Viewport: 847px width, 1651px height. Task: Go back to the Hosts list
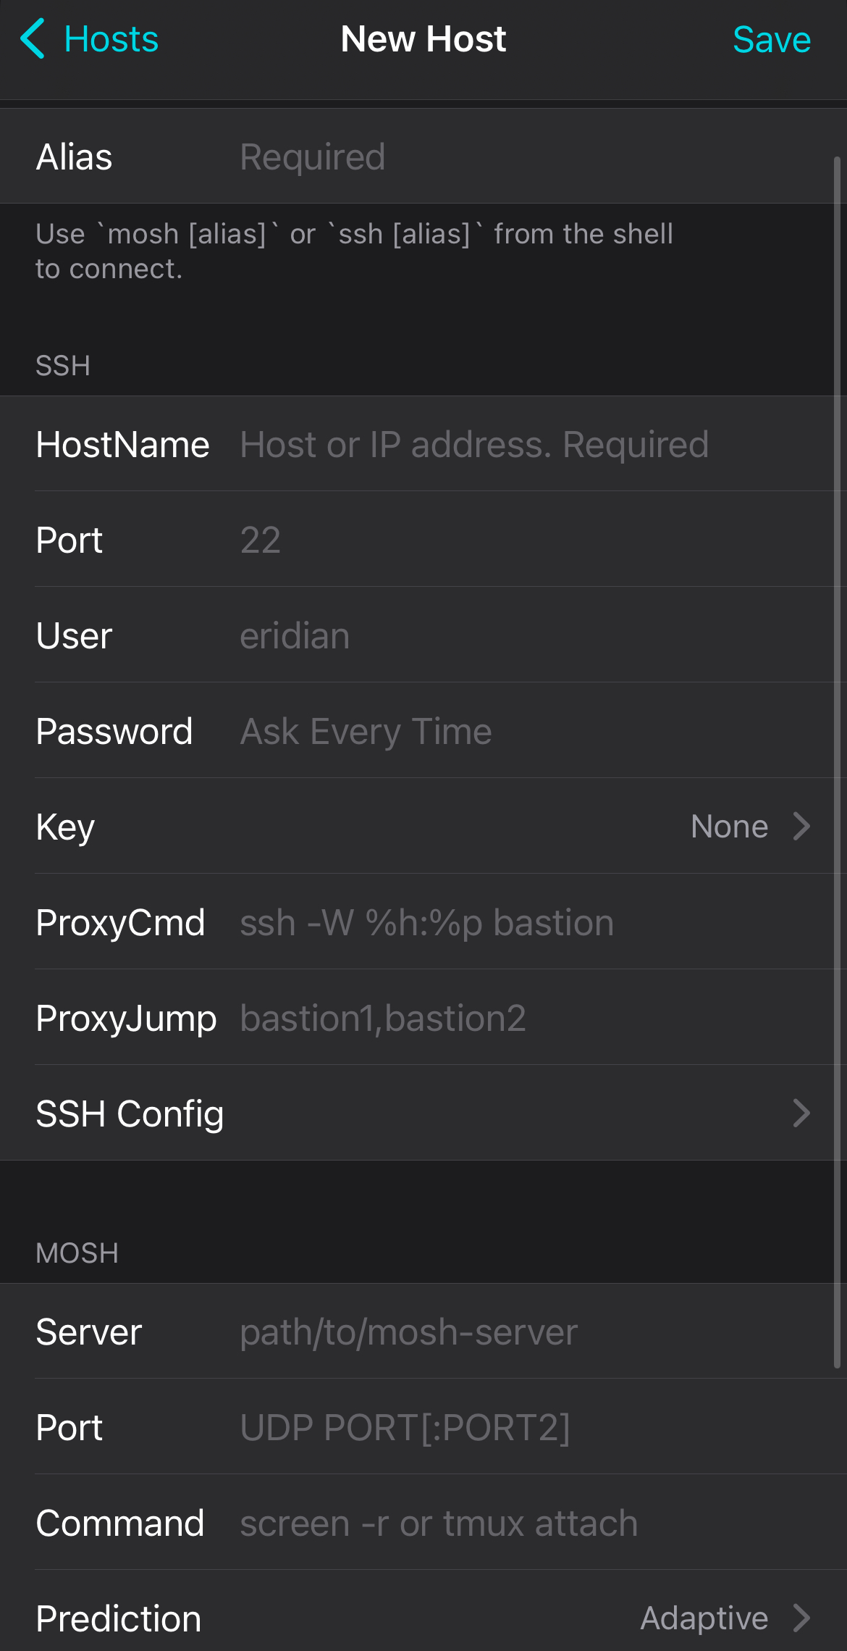[x=111, y=39]
